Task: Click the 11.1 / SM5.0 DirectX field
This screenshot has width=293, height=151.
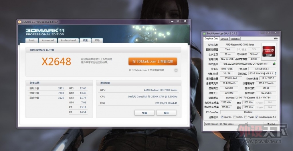Action: [x=268, y=78]
